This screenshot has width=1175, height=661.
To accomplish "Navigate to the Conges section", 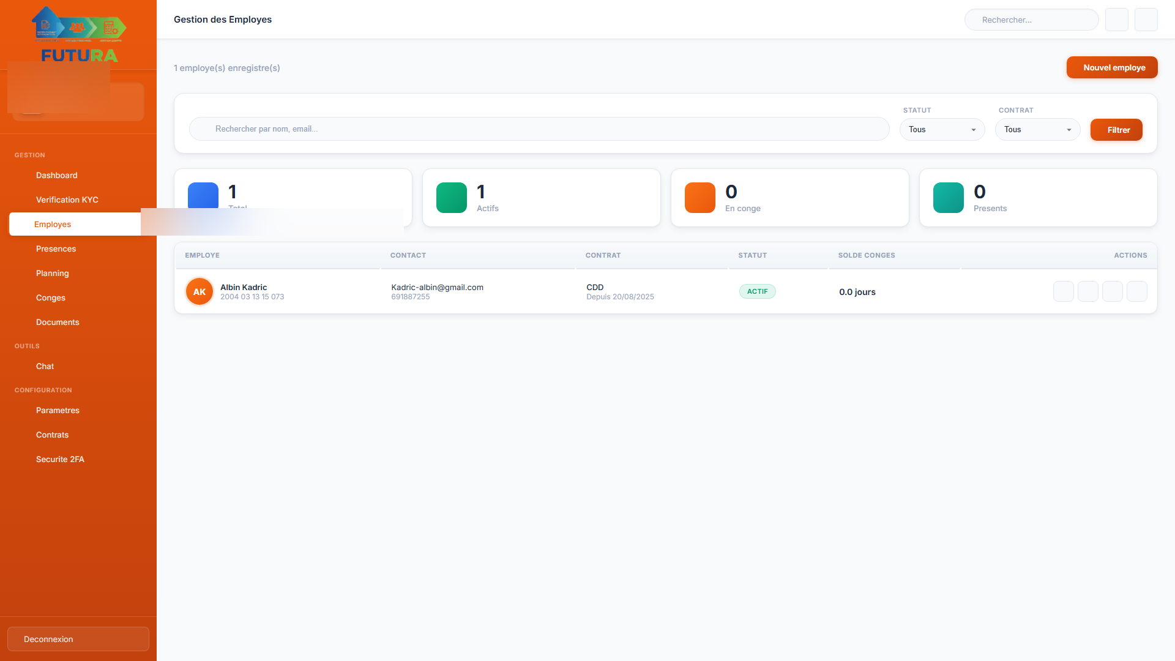I will click(x=50, y=297).
